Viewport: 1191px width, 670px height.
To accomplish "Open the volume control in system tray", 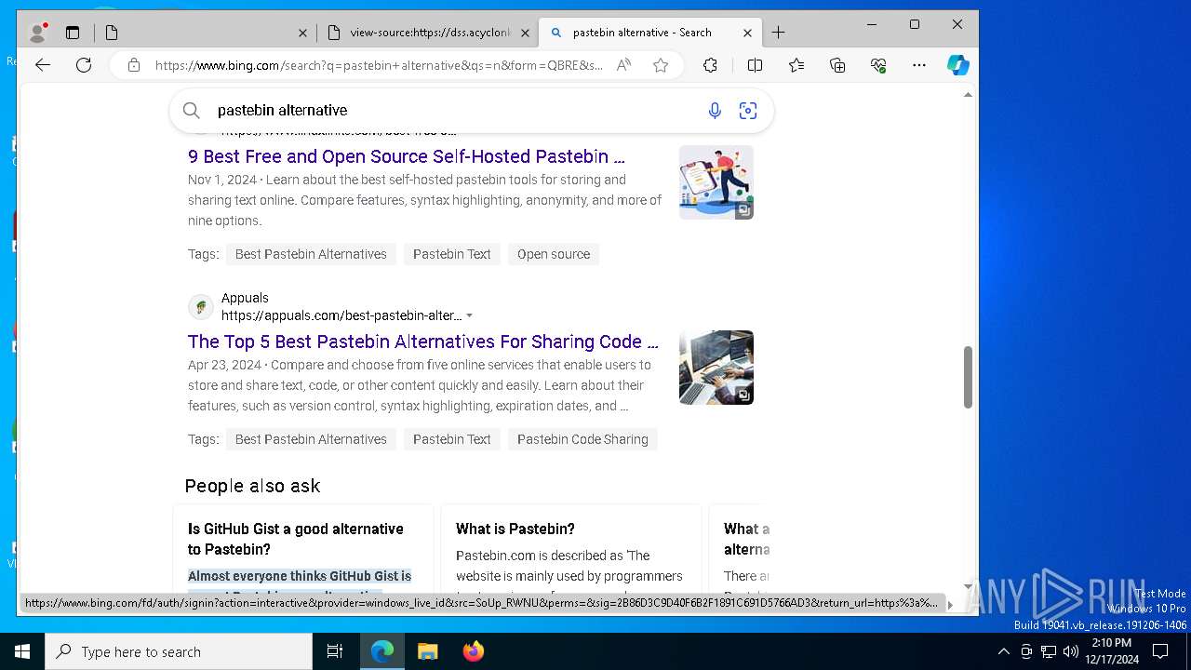I will (x=1071, y=651).
